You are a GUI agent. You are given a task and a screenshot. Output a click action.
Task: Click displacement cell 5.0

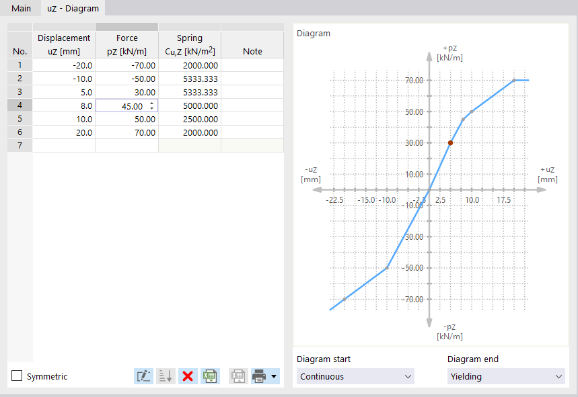click(64, 92)
